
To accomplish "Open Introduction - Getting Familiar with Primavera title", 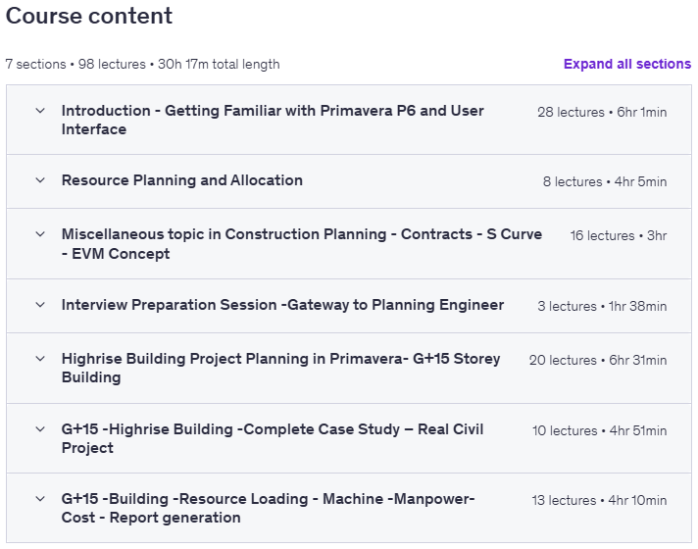I will coord(273,120).
